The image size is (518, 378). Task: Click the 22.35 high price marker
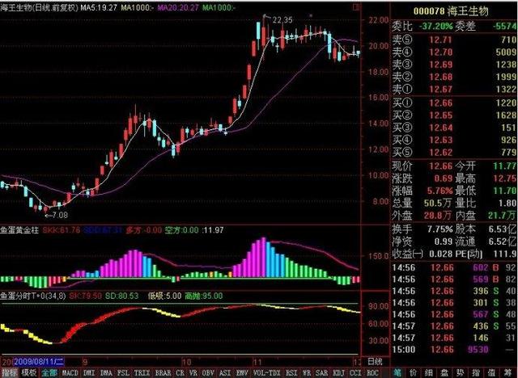click(282, 19)
